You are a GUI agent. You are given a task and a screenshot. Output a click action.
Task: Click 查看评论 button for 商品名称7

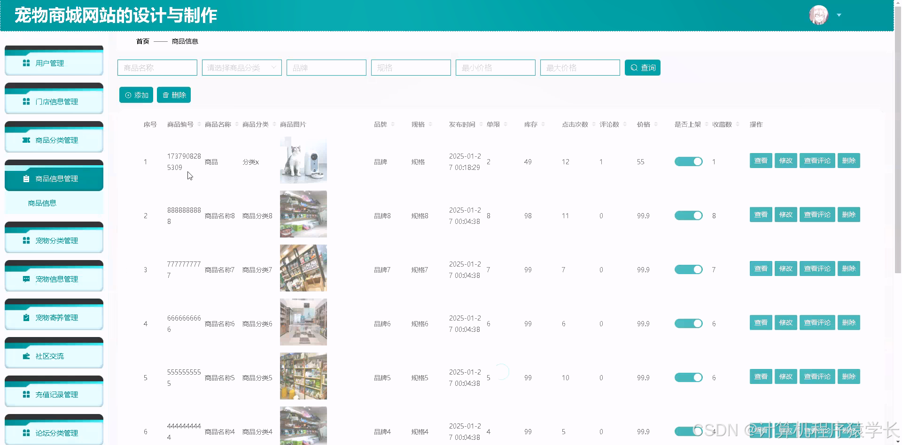pos(817,269)
